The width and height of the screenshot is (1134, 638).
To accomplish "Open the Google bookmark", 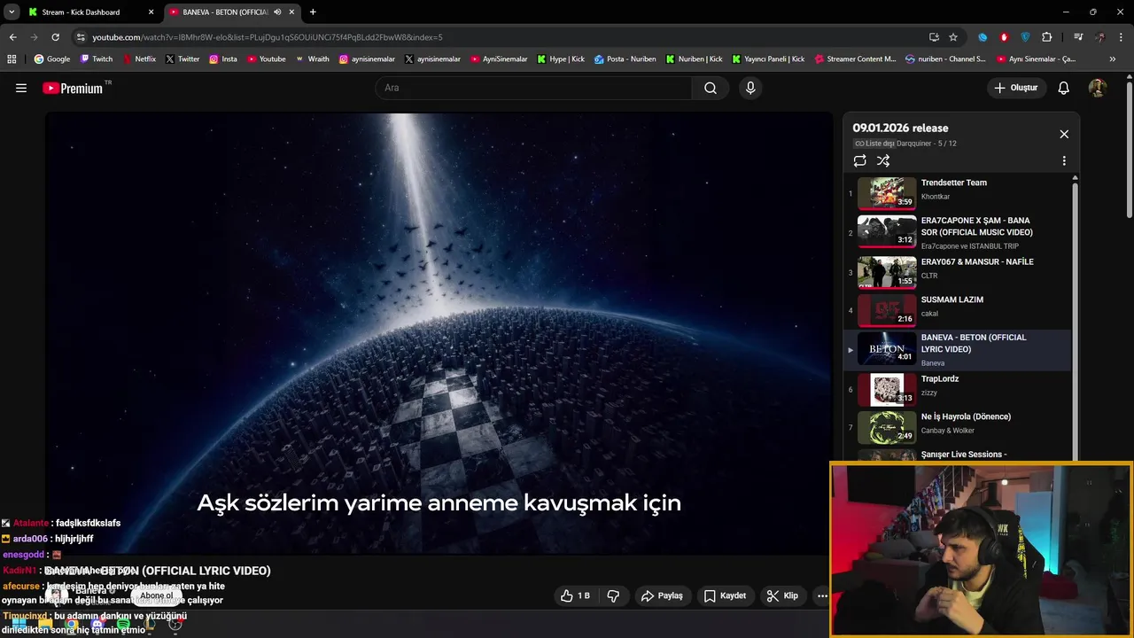I will pyautogui.click(x=51, y=59).
